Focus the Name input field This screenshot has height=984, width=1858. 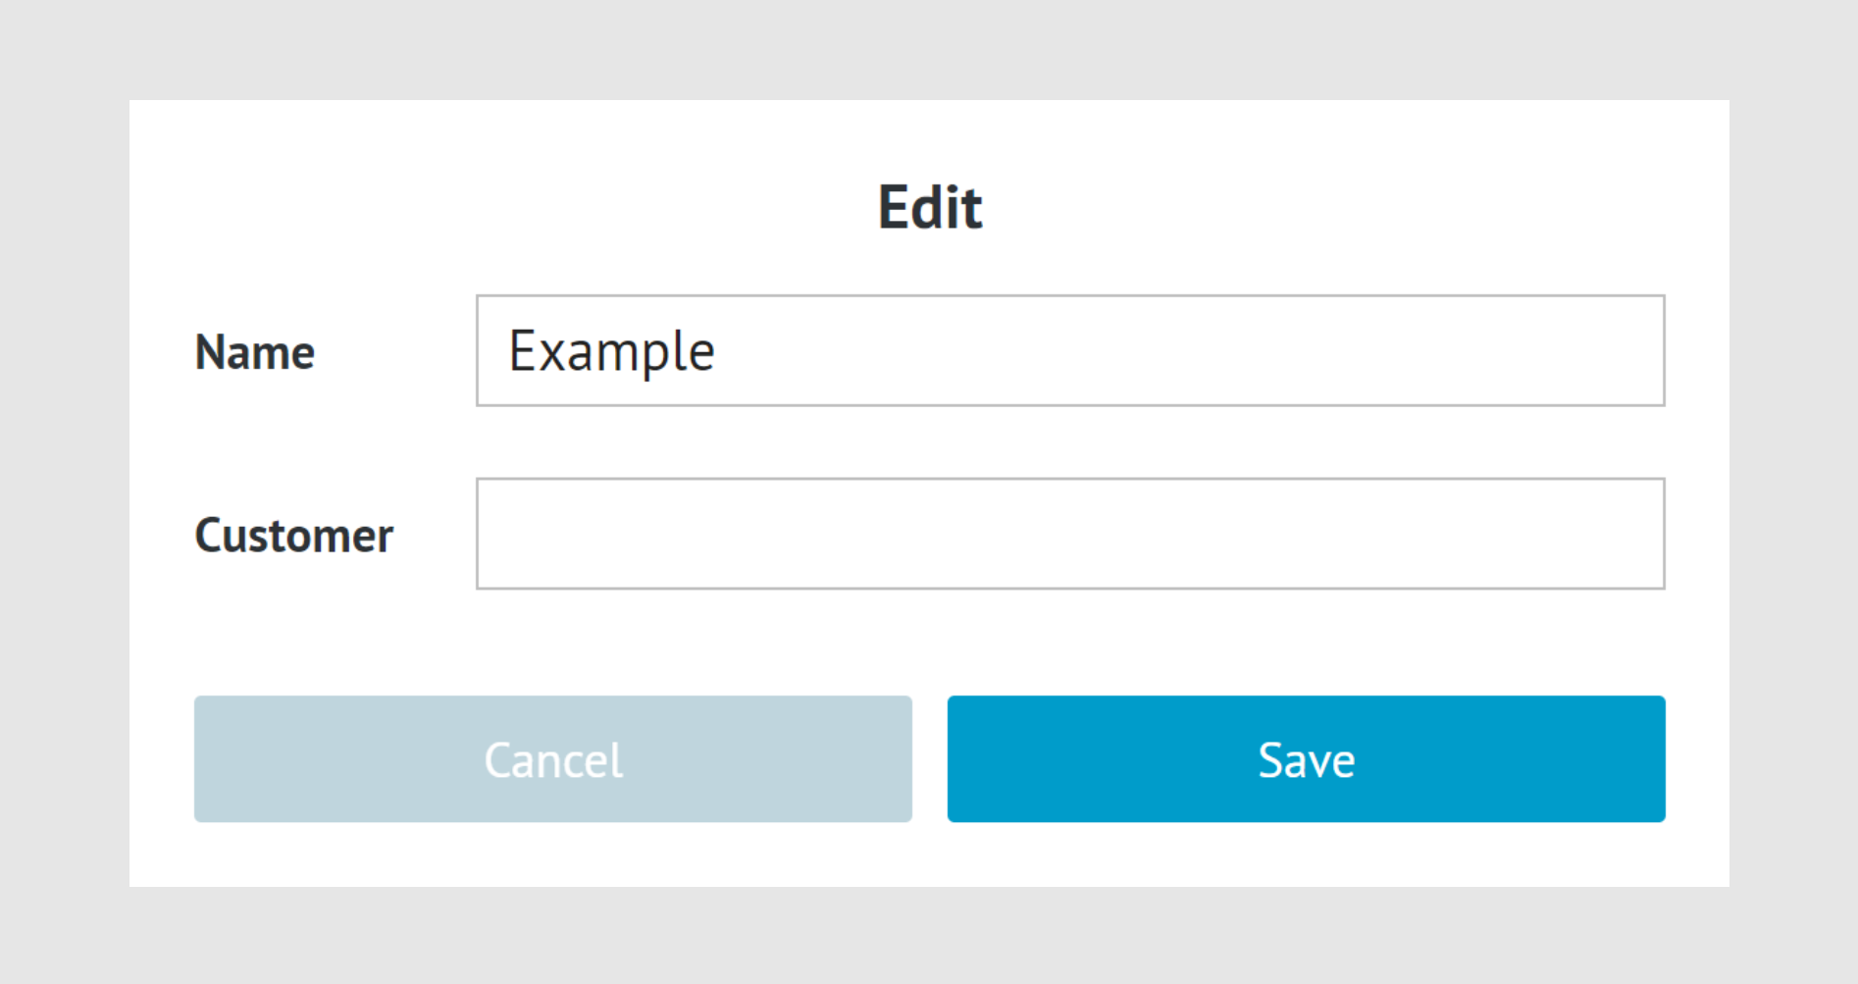click(1069, 350)
